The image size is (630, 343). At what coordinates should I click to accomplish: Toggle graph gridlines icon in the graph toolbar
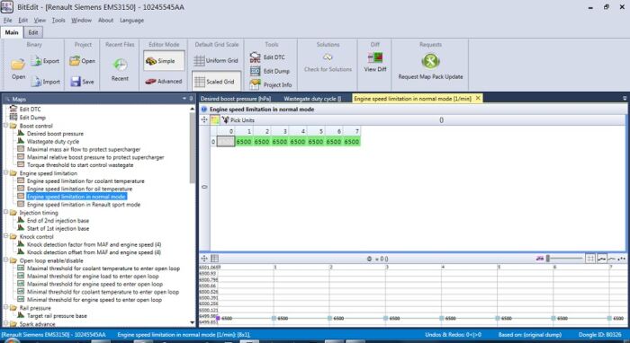pos(590,259)
